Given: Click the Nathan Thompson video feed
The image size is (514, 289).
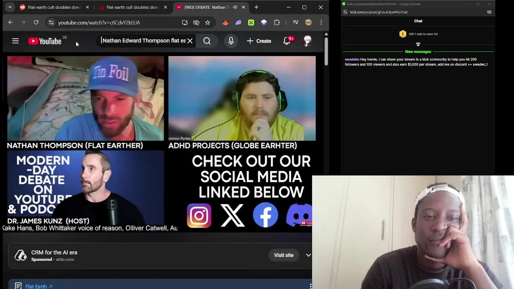Looking at the screenshot, I should pyautogui.click(x=86, y=98).
